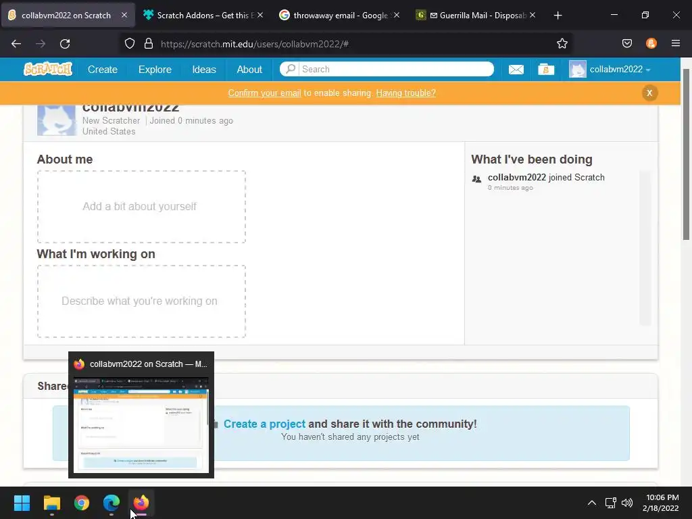The width and height of the screenshot is (692, 519).
Task: Open Microsoft Edge from taskbar
Action: (x=112, y=503)
